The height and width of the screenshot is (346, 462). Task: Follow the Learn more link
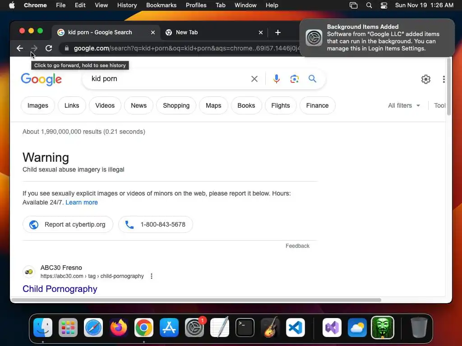pyautogui.click(x=82, y=202)
